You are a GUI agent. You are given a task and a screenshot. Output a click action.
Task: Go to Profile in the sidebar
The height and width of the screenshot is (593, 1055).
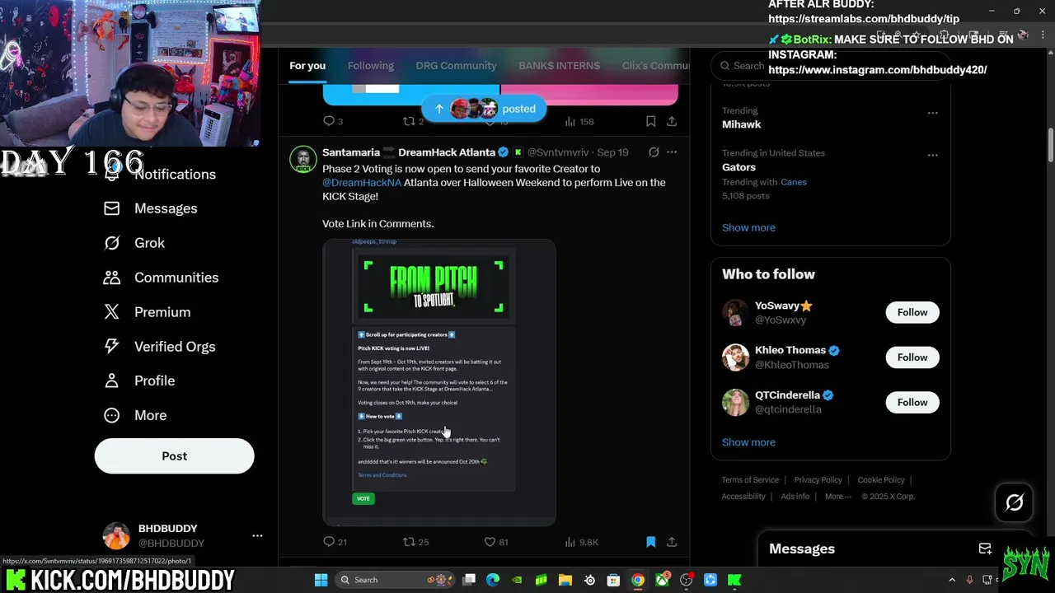139,381
